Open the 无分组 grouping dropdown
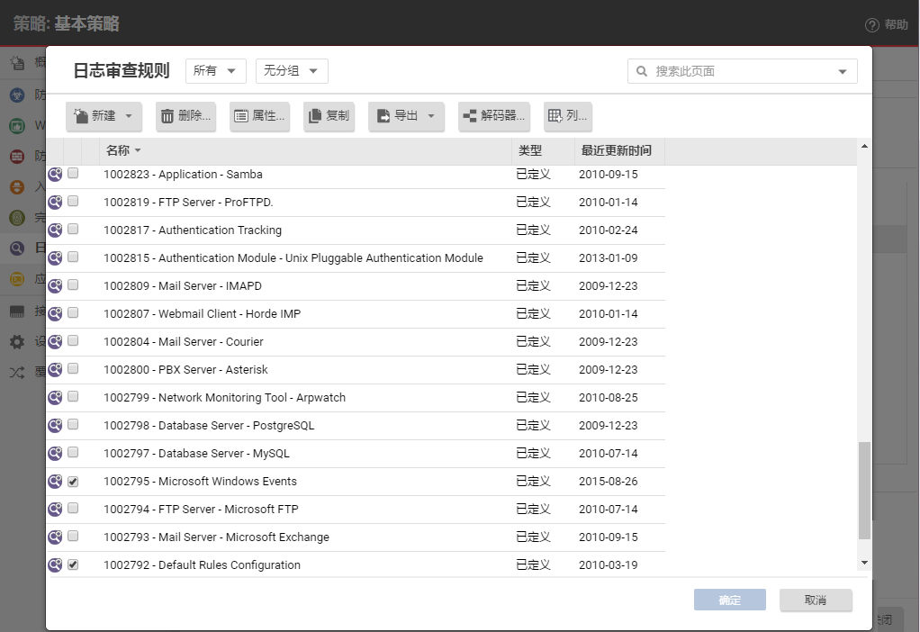 click(x=292, y=71)
